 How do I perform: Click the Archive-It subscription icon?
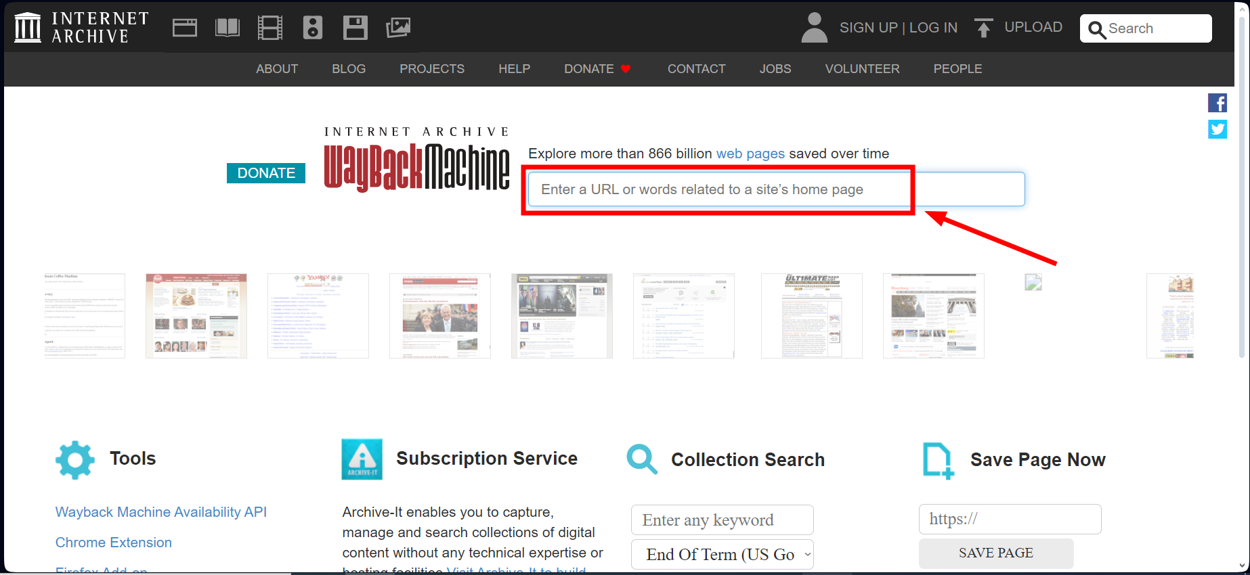[362, 459]
